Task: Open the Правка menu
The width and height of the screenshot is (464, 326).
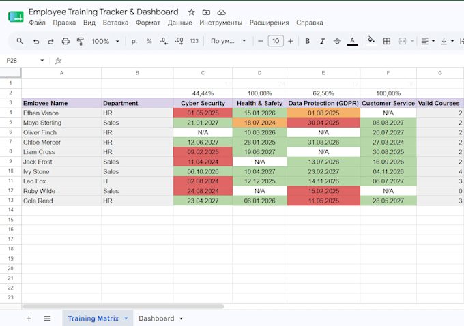Action: [64, 23]
